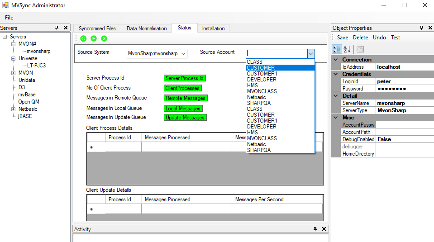The image size is (434, 242).
Task: Click the Password property value
Action: click(x=405, y=89)
